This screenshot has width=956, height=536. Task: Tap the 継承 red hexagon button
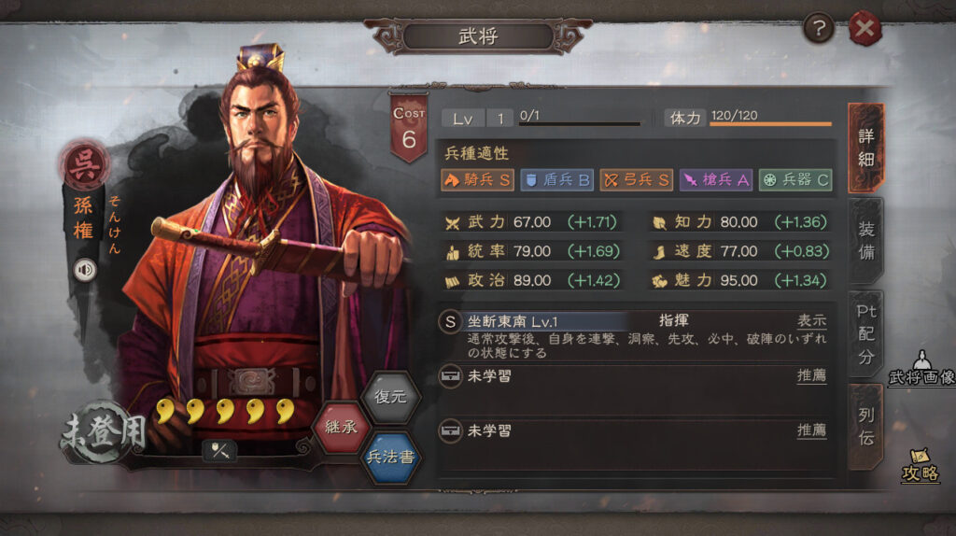341,427
